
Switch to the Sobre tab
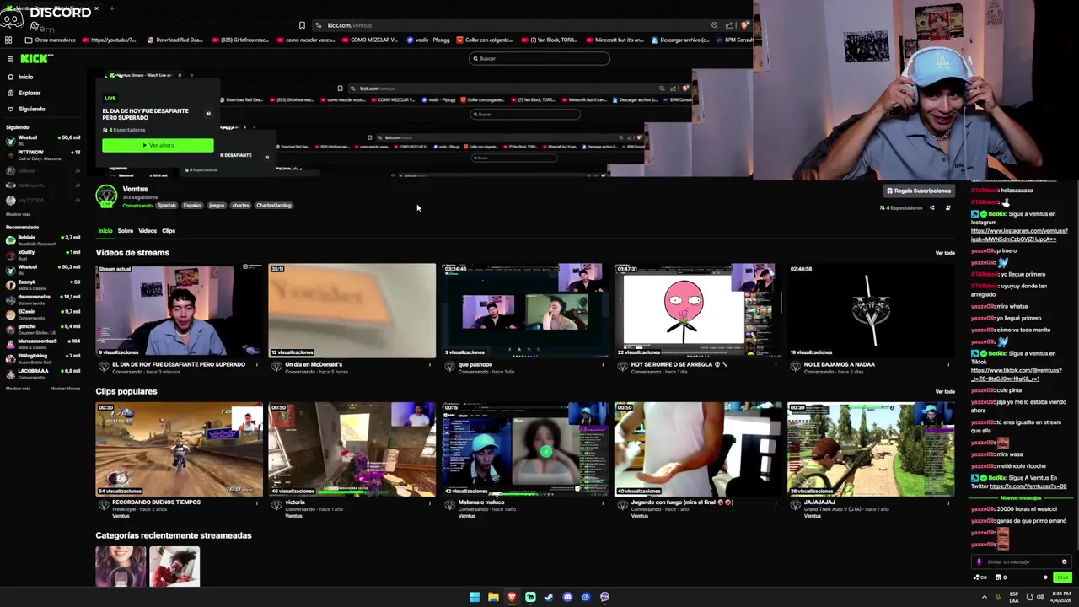click(x=126, y=230)
